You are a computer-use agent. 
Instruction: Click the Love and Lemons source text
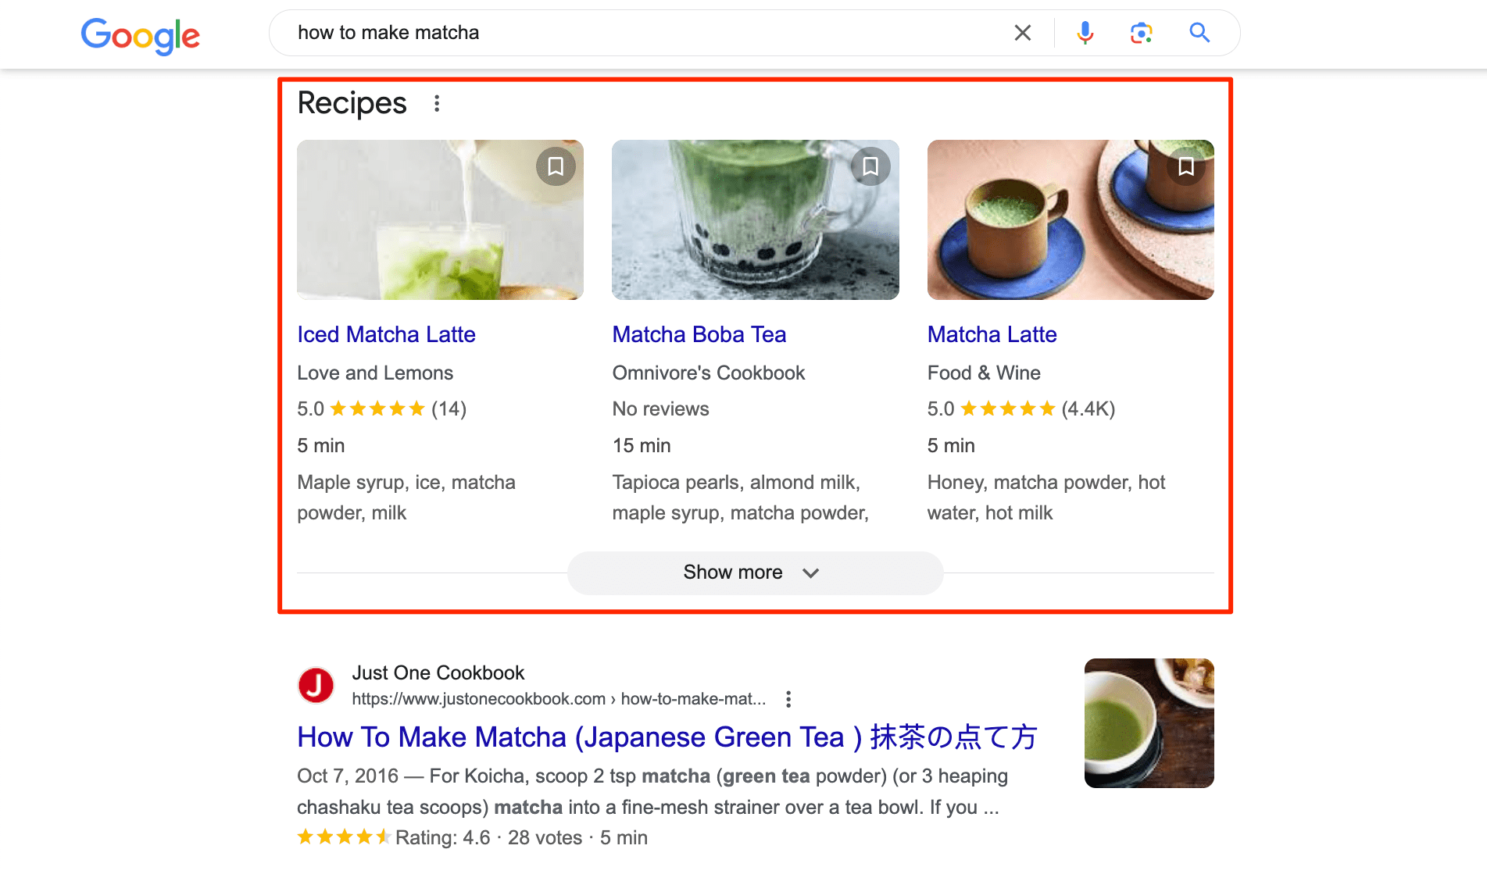(375, 373)
